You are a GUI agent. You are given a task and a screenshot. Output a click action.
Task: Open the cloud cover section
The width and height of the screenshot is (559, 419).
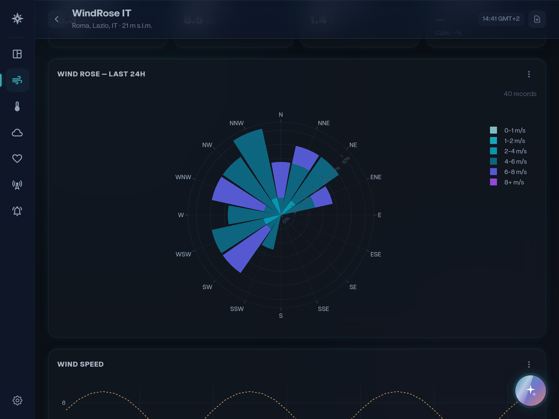coord(17,133)
